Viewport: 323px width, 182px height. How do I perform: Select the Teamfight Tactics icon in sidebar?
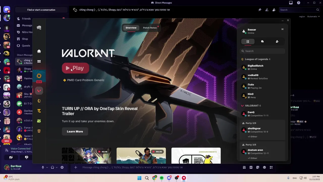[x=39, y=111]
